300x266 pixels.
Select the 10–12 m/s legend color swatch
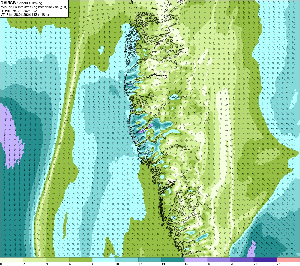[127, 259]
